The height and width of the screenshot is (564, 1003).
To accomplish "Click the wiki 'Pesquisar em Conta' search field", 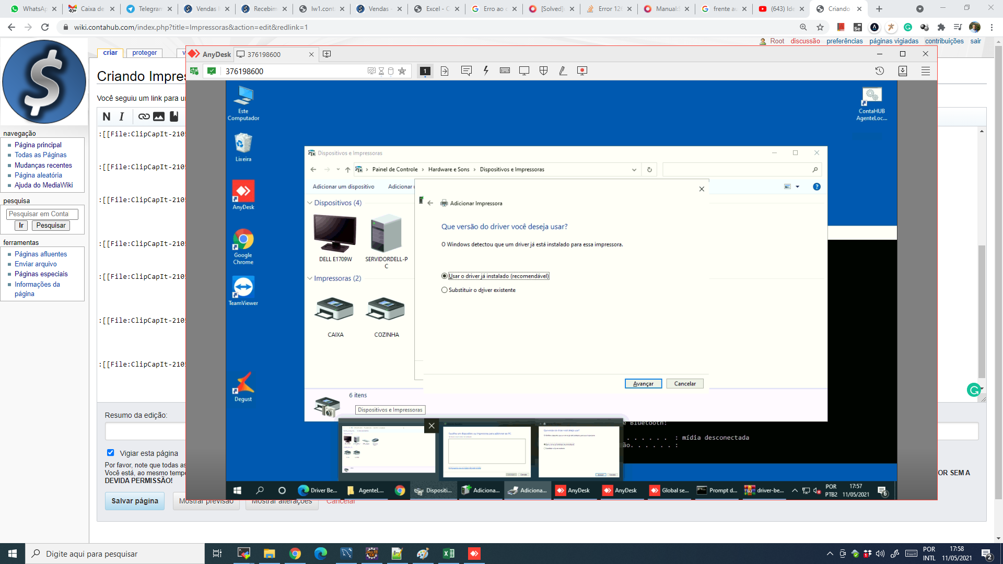I will pos(42,214).
